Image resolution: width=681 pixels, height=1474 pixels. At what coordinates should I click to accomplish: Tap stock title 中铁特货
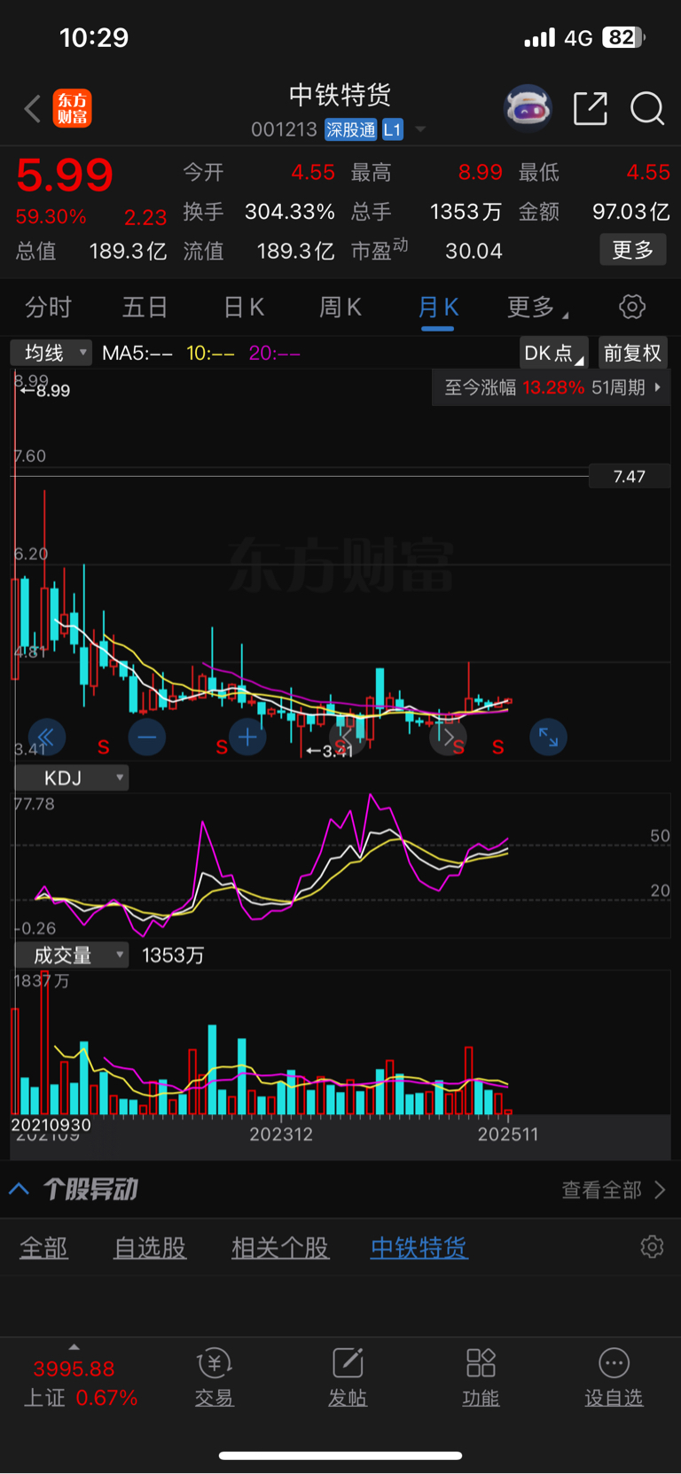click(340, 95)
